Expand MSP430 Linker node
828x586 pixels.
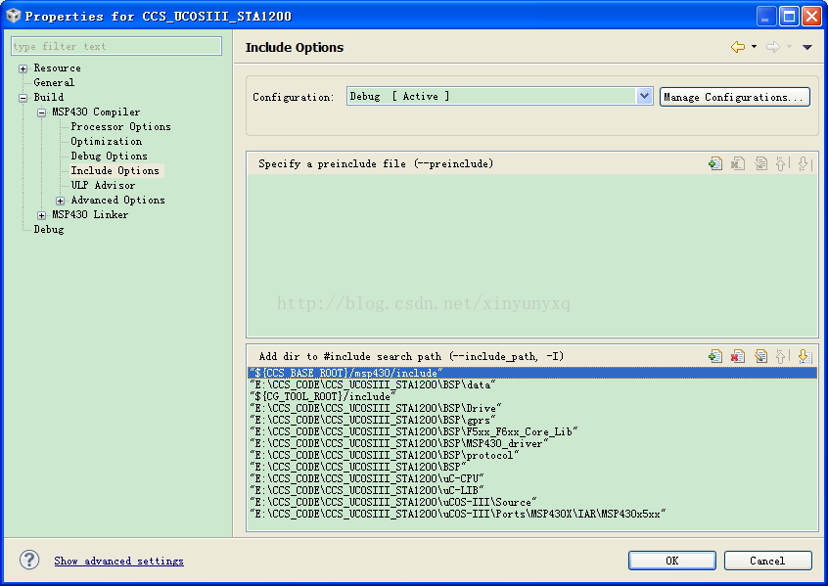point(41,215)
